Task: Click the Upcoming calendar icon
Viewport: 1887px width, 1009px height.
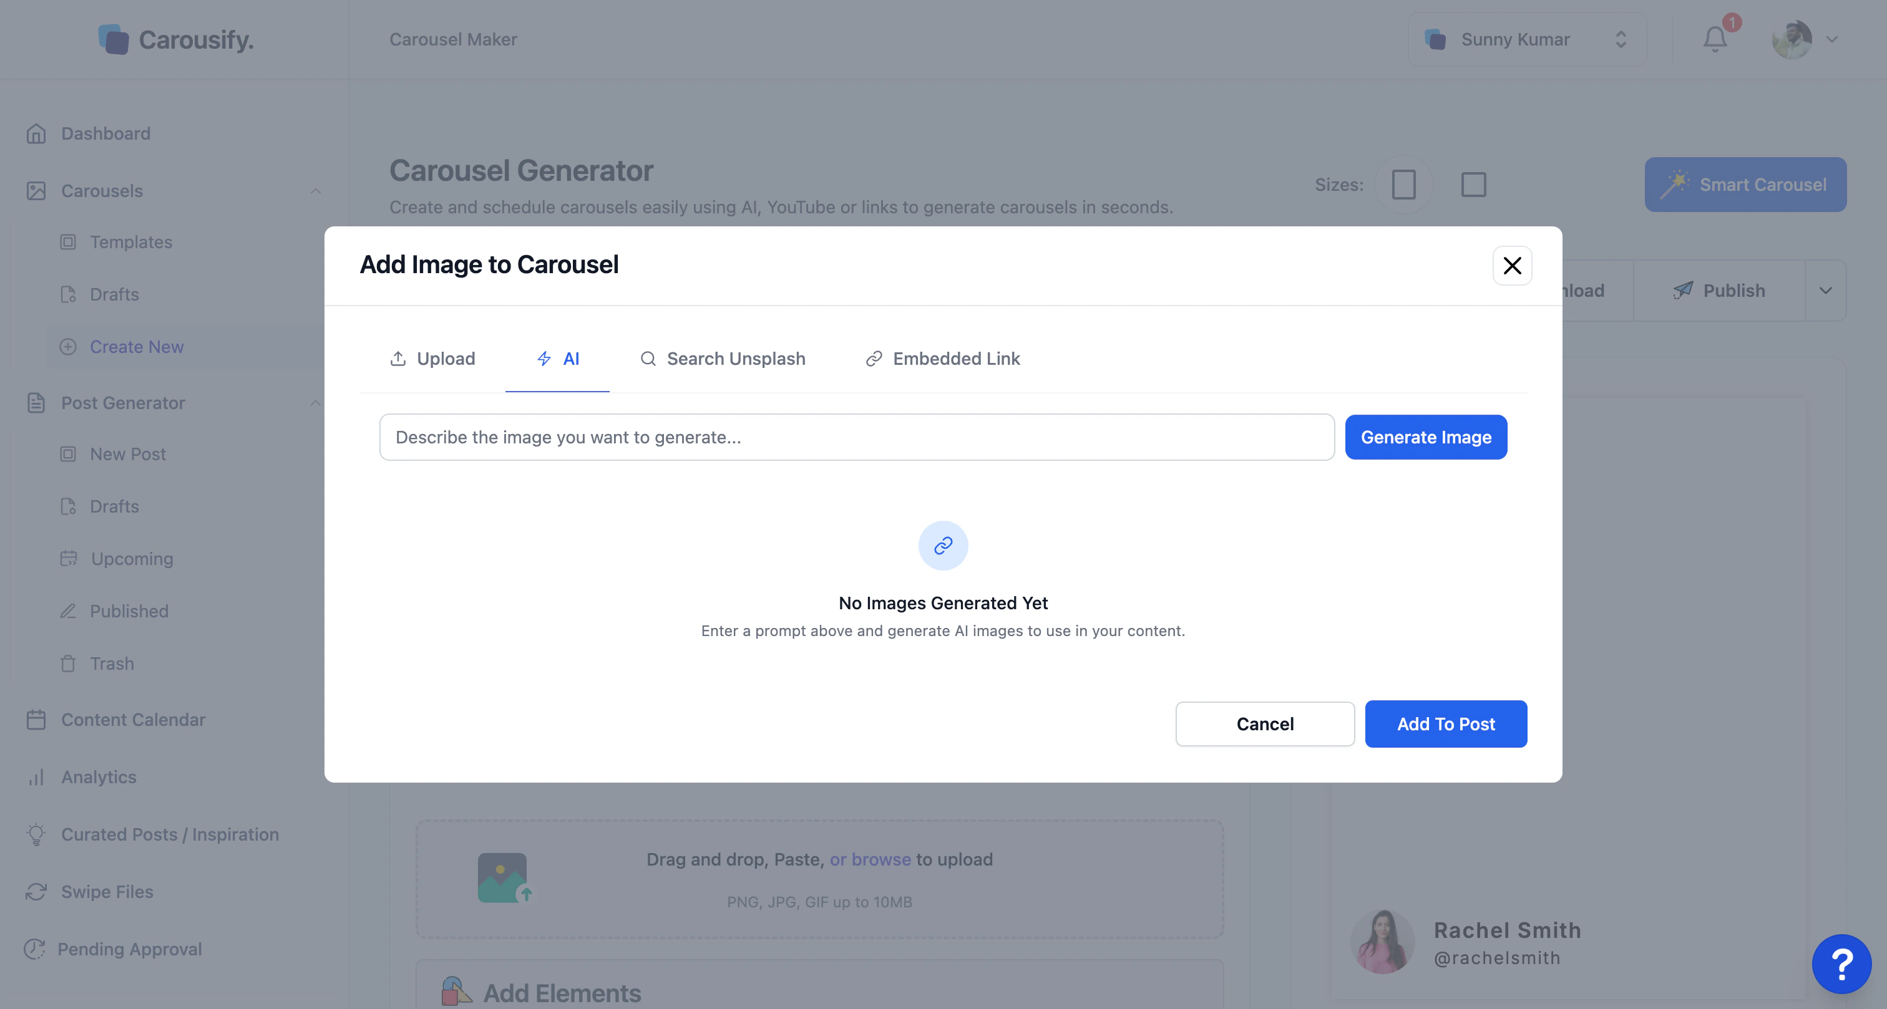Action: (68, 558)
